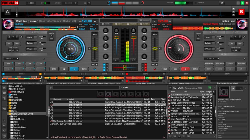Viewport: 250px width, 140px height.
Task: Switch to the VIDEO tab
Action: point(118,24)
